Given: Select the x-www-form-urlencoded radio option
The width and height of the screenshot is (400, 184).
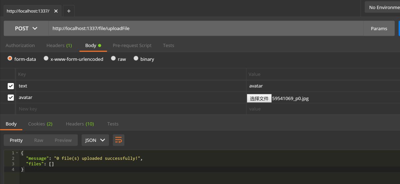Looking at the screenshot, I should 46,58.
